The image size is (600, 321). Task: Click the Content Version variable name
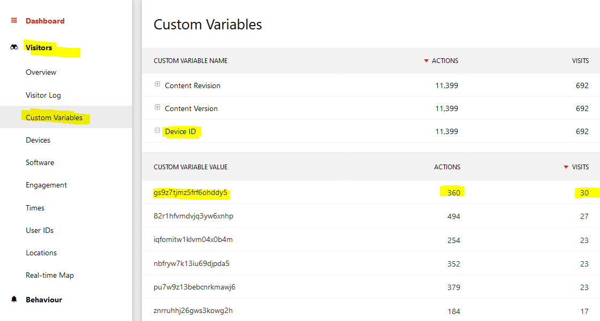(x=191, y=109)
